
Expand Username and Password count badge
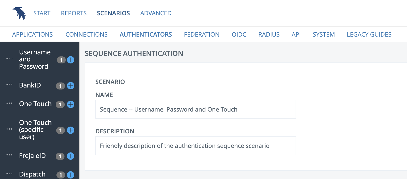61,60
